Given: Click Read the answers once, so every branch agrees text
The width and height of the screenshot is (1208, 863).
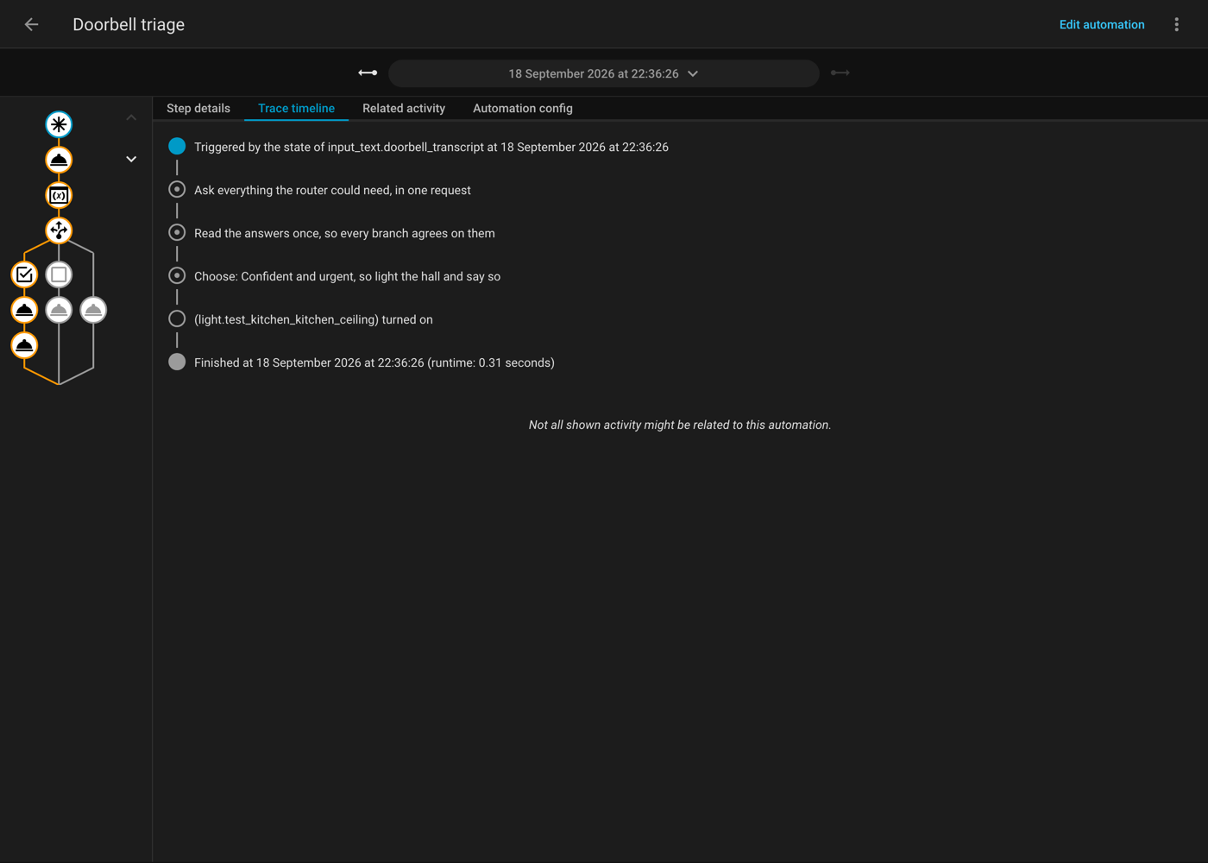Looking at the screenshot, I should [344, 234].
